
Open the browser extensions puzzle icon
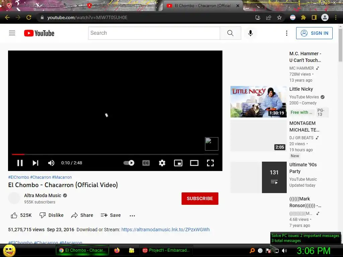(303, 17)
